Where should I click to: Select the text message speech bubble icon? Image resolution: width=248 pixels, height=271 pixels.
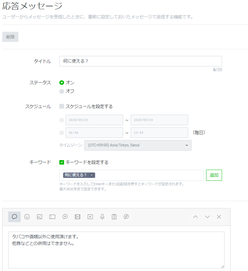(15, 217)
